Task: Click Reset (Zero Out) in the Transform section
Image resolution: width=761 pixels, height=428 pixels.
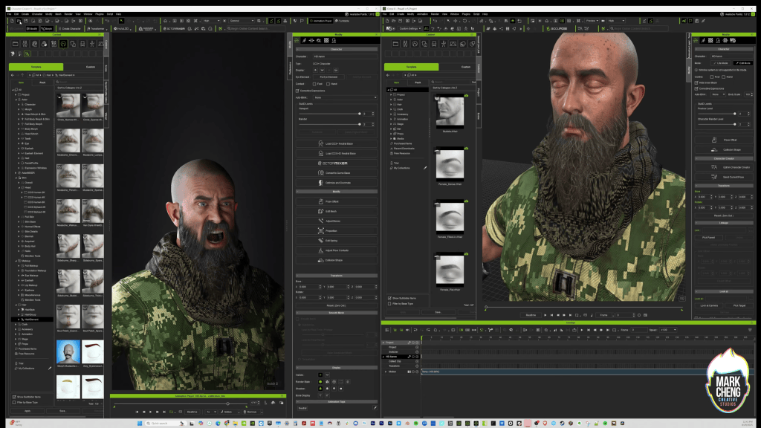Action: (337, 305)
